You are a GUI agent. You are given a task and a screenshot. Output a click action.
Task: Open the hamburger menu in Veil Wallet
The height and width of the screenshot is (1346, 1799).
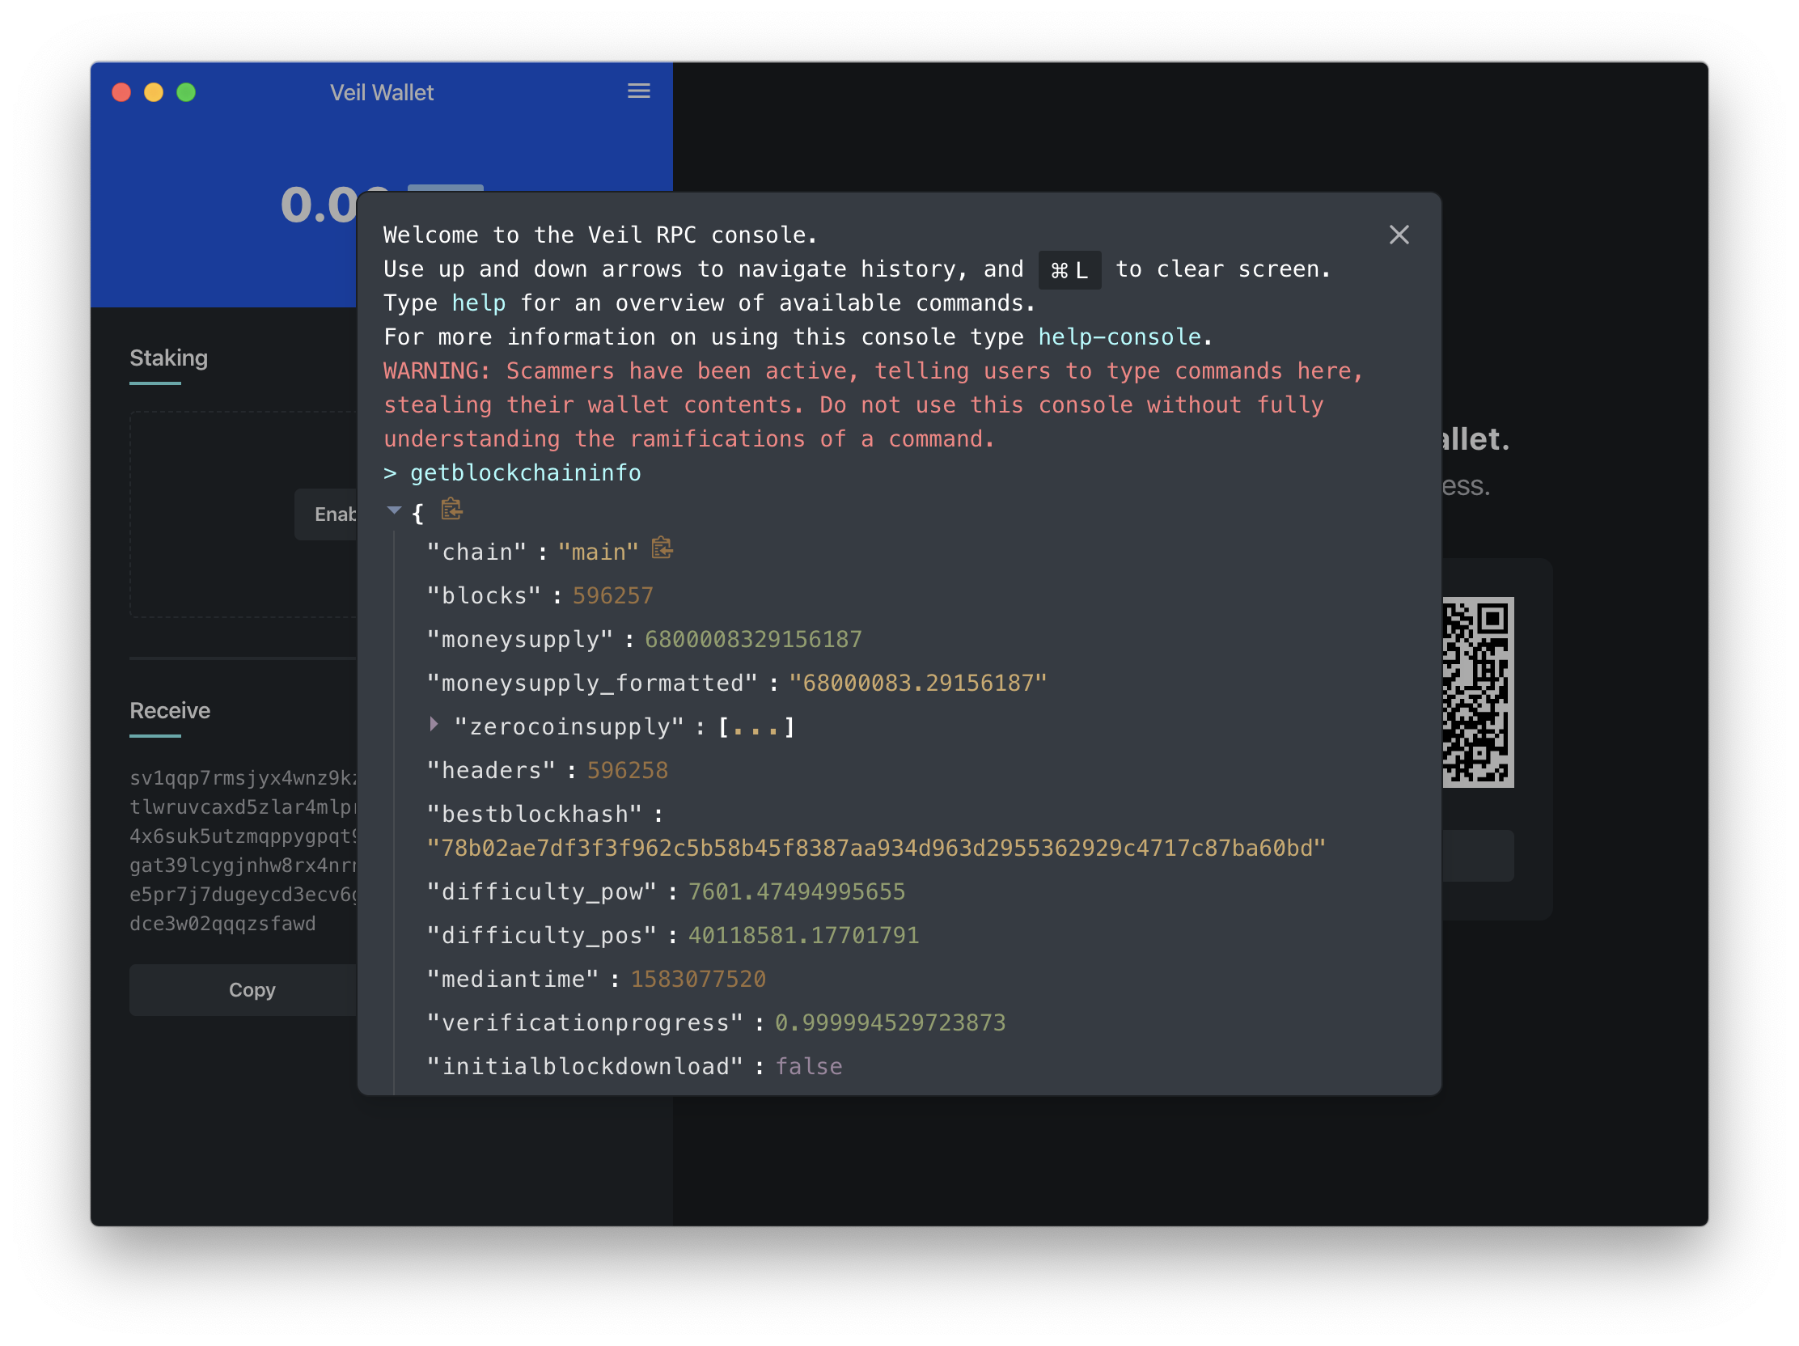638,91
